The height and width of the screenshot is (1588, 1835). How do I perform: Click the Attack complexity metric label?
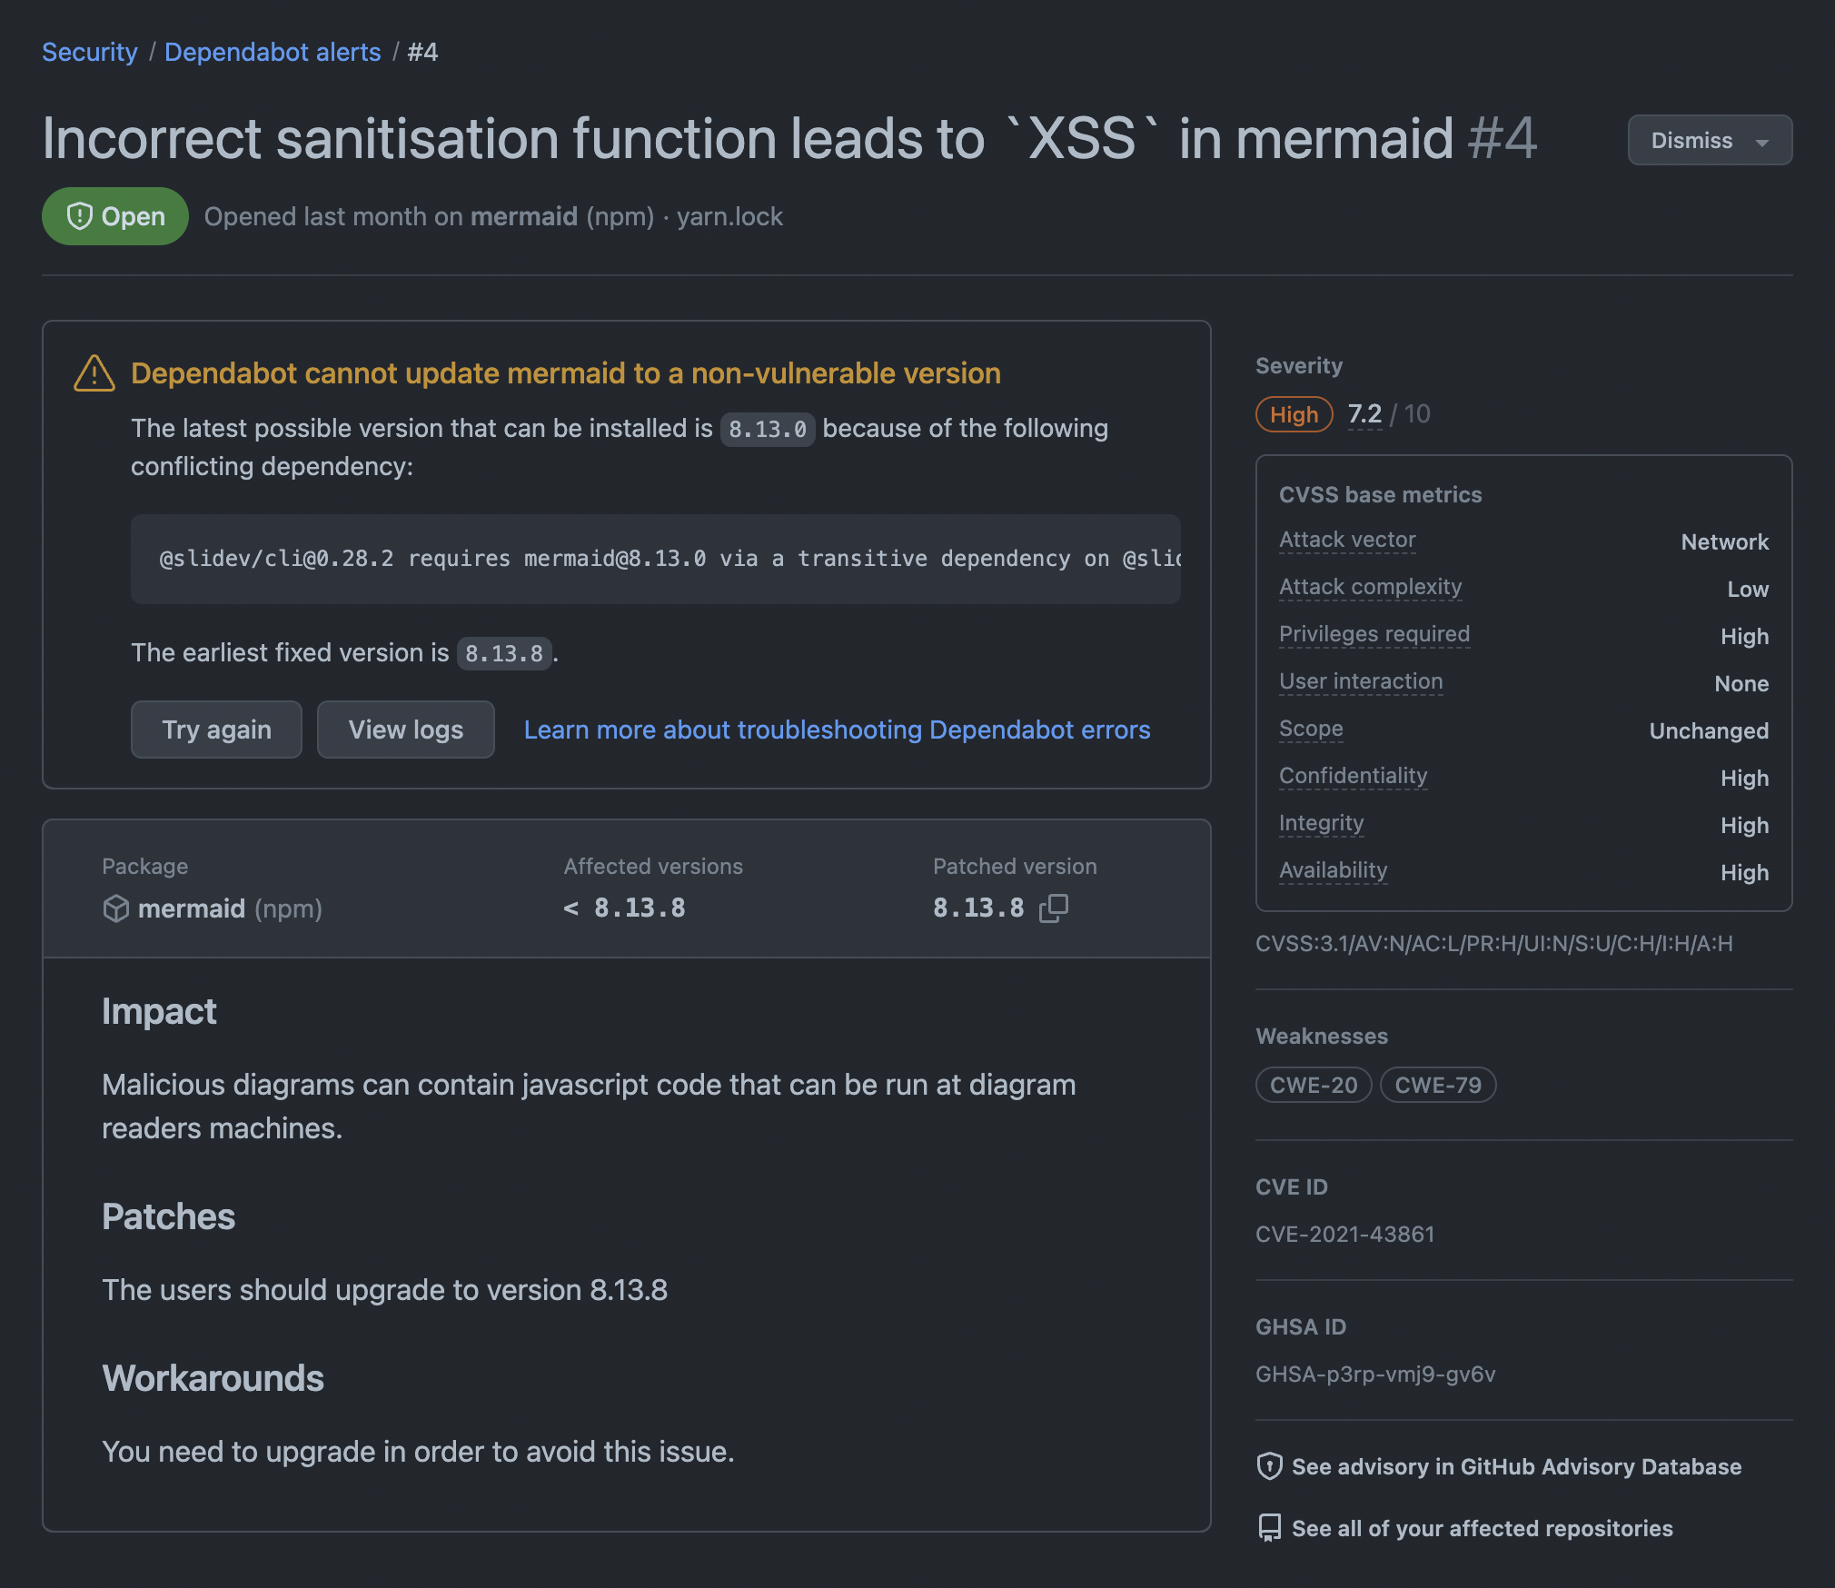(1371, 587)
